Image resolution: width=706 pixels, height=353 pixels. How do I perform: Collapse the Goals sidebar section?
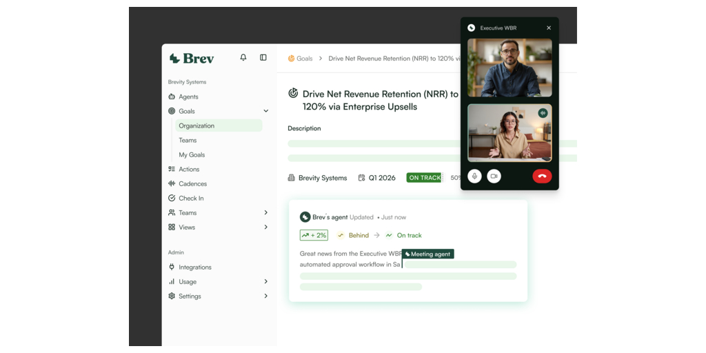pyautogui.click(x=266, y=111)
